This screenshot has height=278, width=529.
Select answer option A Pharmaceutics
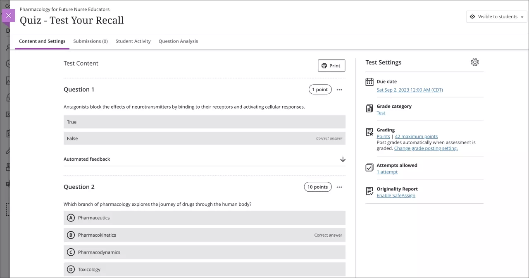[x=204, y=218]
